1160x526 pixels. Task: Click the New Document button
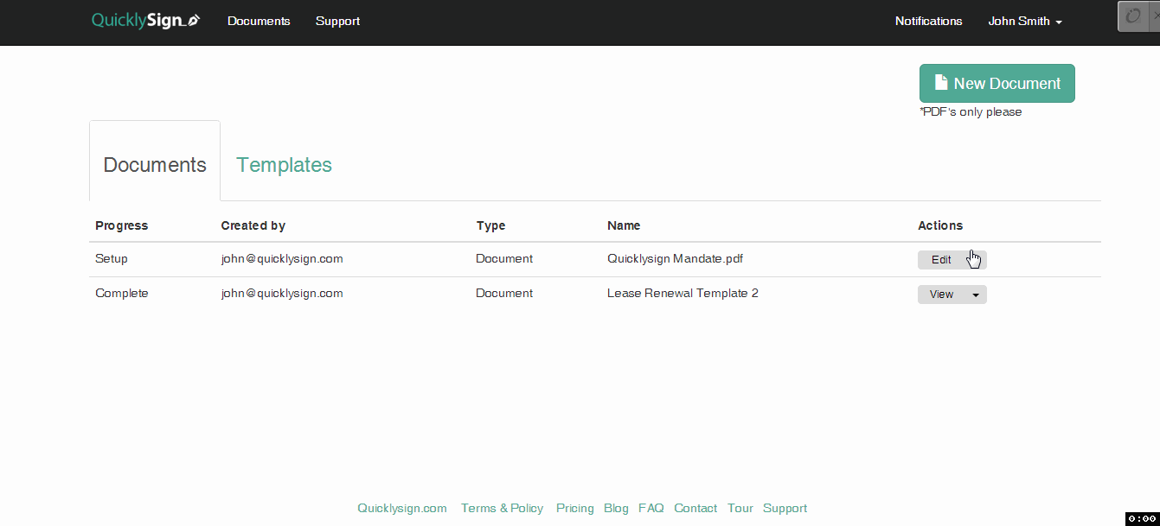tap(997, 83)
